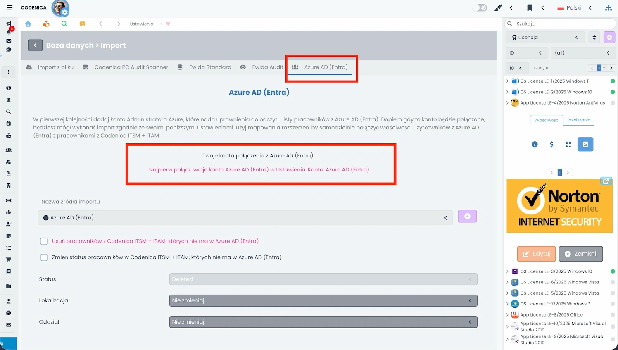Click the home icon in the toolbar
This screenshot has height=350, width=618.
(28, 24)
